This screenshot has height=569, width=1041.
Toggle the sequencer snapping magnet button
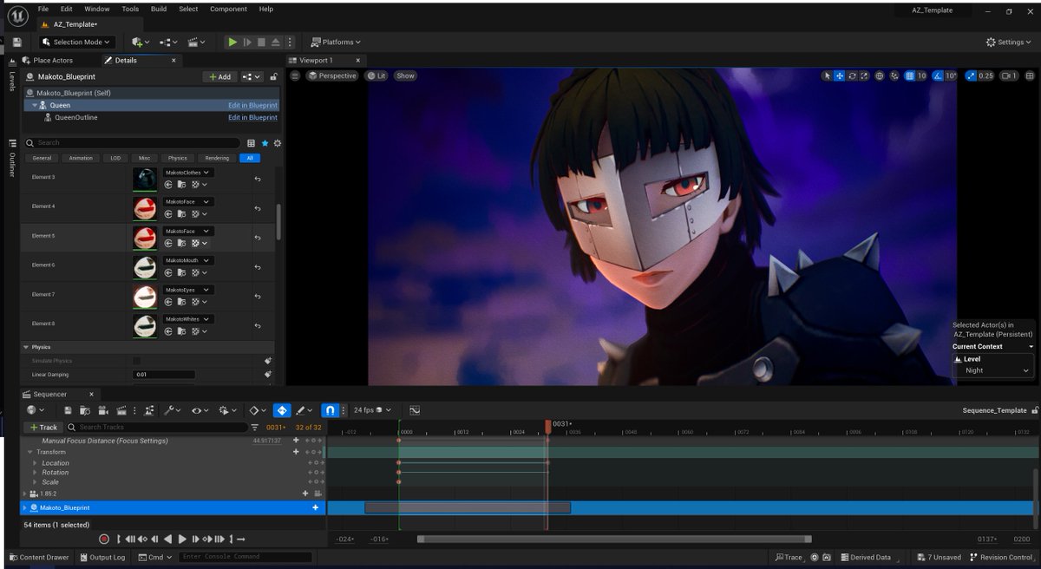click(x=331, y=410)
